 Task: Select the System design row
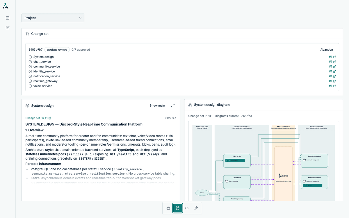pos(182,57)
